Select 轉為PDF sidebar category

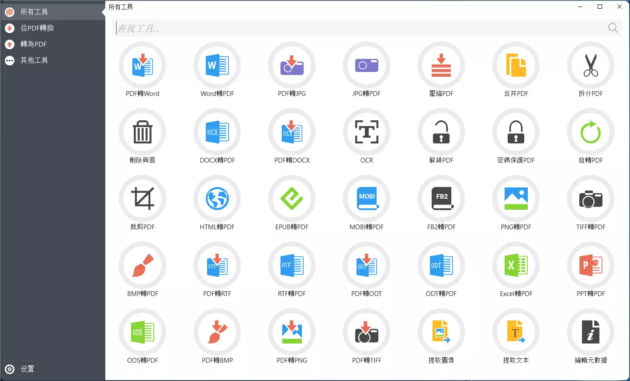[x=52, y=44]
